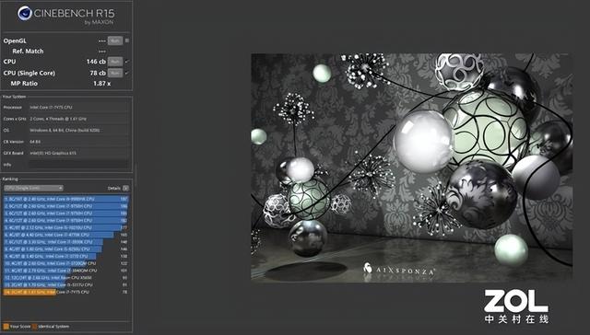Select the highlighted orange i7-7Y75 ranking entry
The height and width of the screenshot is (335, 590).
point(65,292)
